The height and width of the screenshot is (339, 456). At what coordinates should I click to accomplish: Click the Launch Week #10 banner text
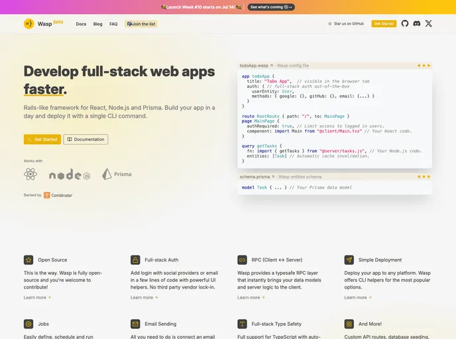(201, 7)
